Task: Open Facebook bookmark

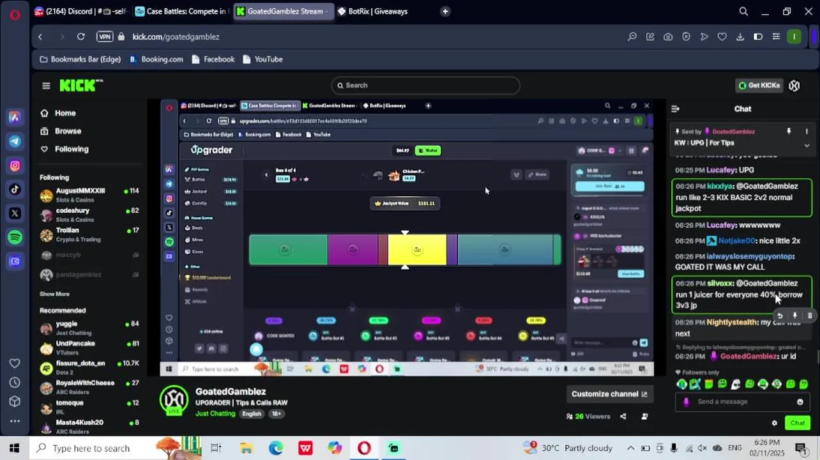Action: pyautogui.click(x=212, y=59)
